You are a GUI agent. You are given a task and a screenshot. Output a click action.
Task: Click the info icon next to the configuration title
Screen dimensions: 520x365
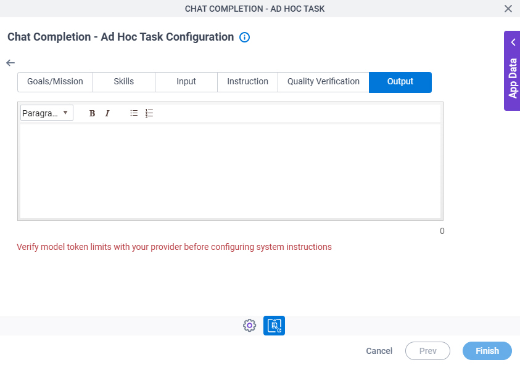[x=244, y=38]
